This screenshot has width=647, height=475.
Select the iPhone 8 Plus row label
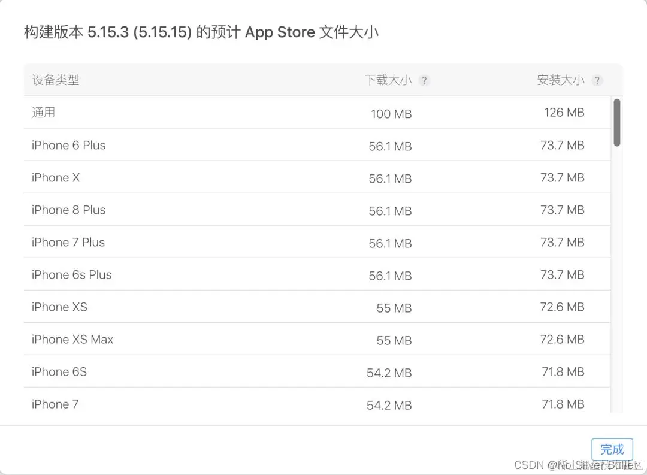click(x=68, y=210)
